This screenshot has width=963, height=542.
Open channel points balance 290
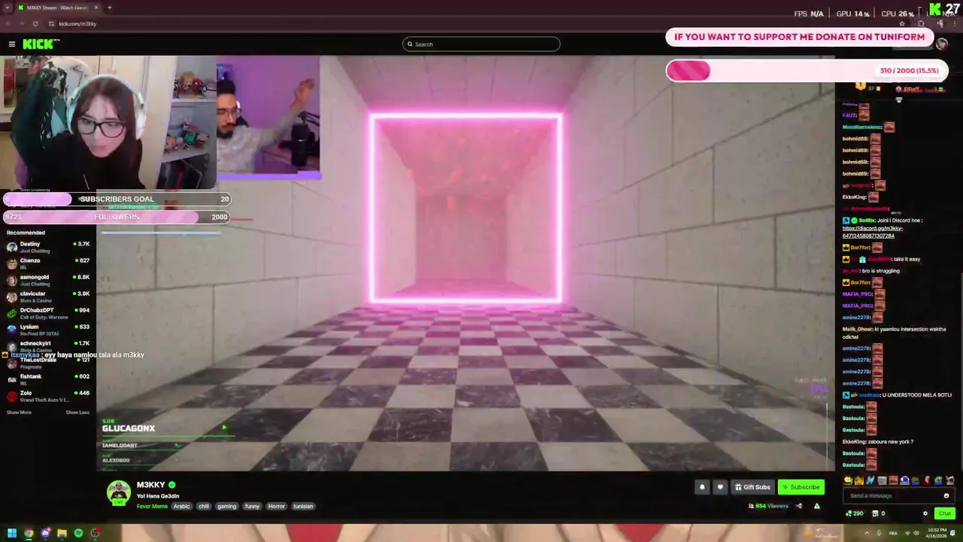tap(854, 513)
